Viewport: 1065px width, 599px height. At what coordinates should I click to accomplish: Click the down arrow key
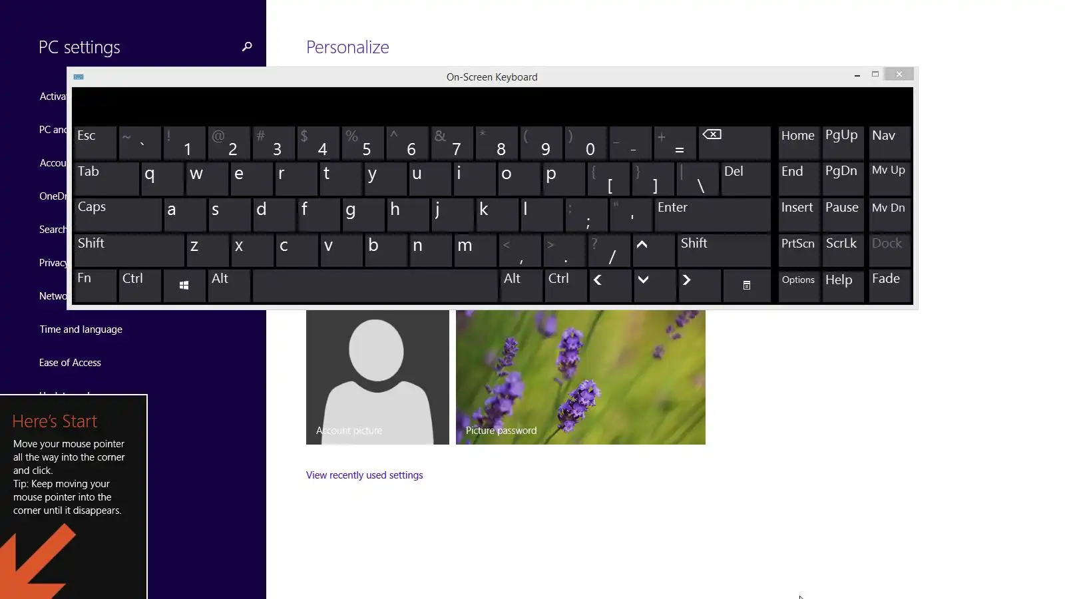click(654, 286)
